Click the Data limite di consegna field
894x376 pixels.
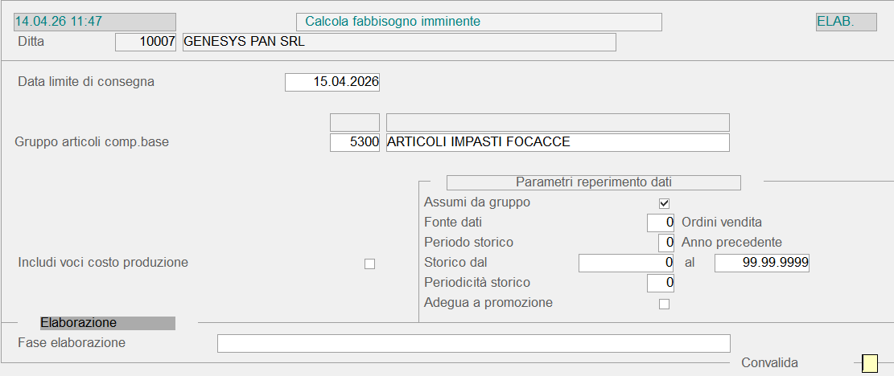tap(332, 82)
